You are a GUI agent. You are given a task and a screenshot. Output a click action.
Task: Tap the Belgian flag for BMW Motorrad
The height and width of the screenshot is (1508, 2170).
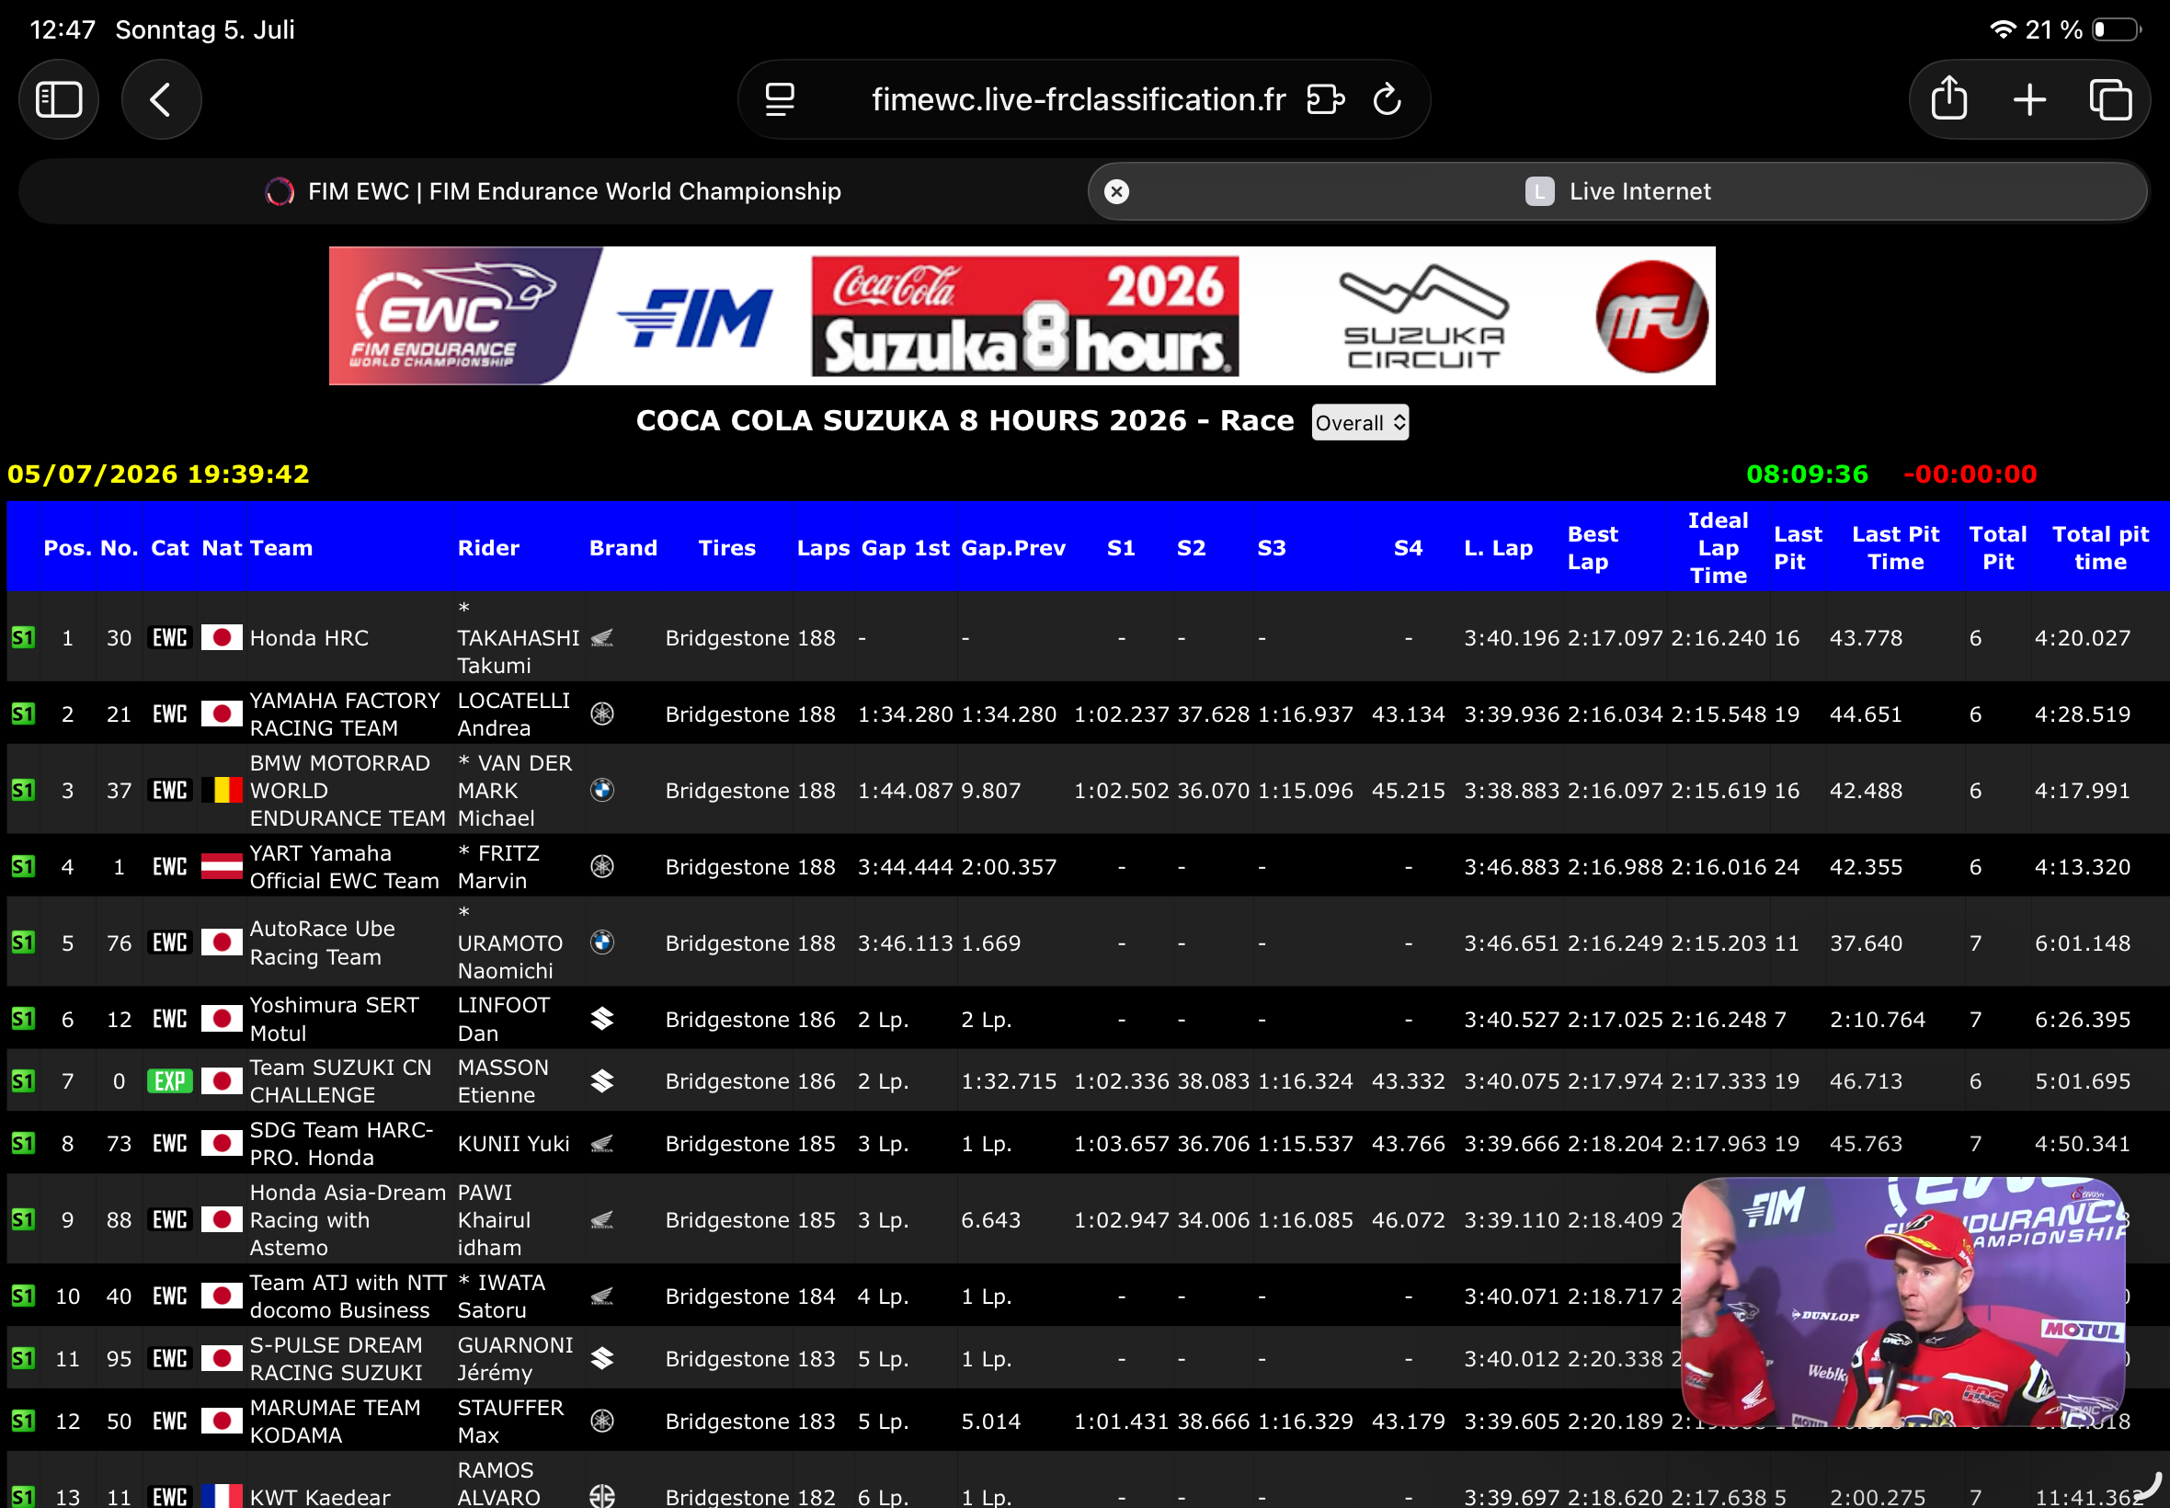[x=222, y=790]
